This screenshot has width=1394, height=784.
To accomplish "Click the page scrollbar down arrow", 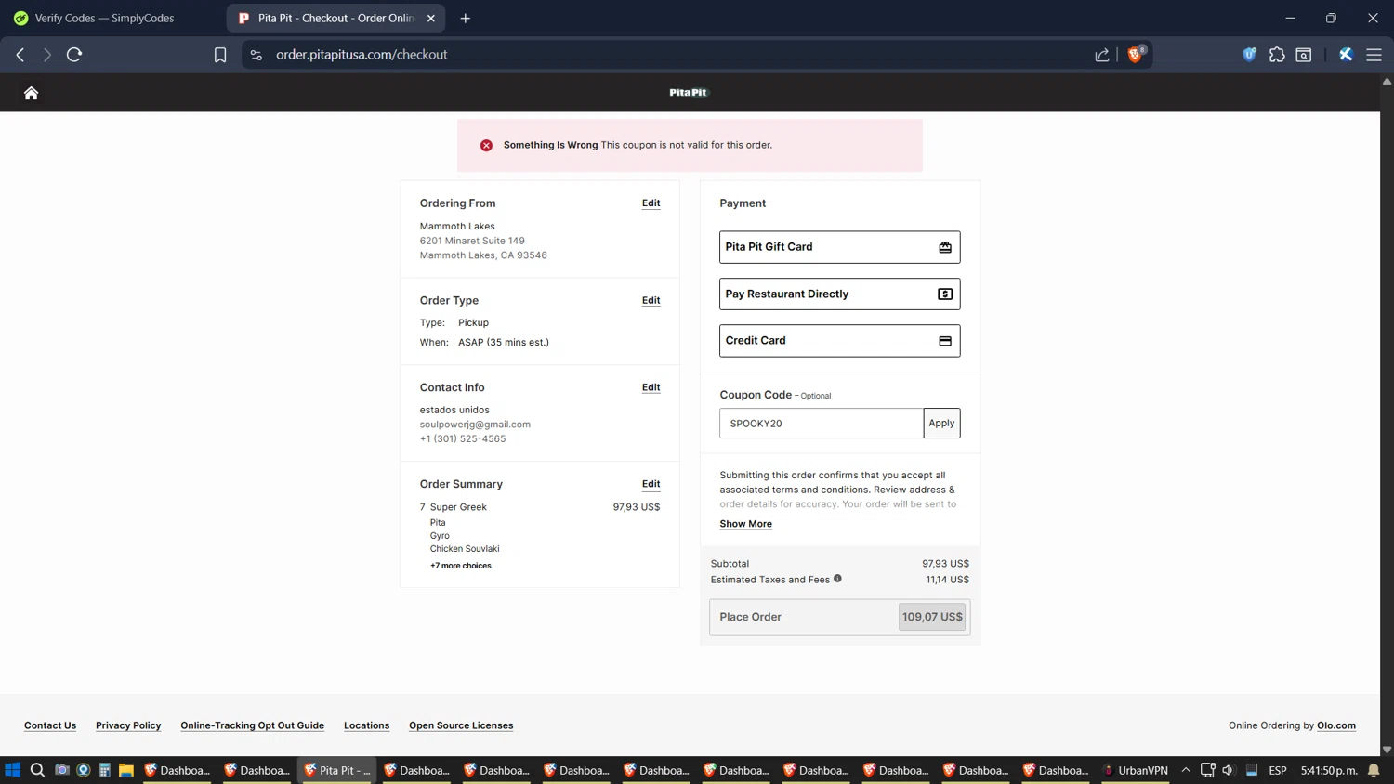I will coord(1387,750).
